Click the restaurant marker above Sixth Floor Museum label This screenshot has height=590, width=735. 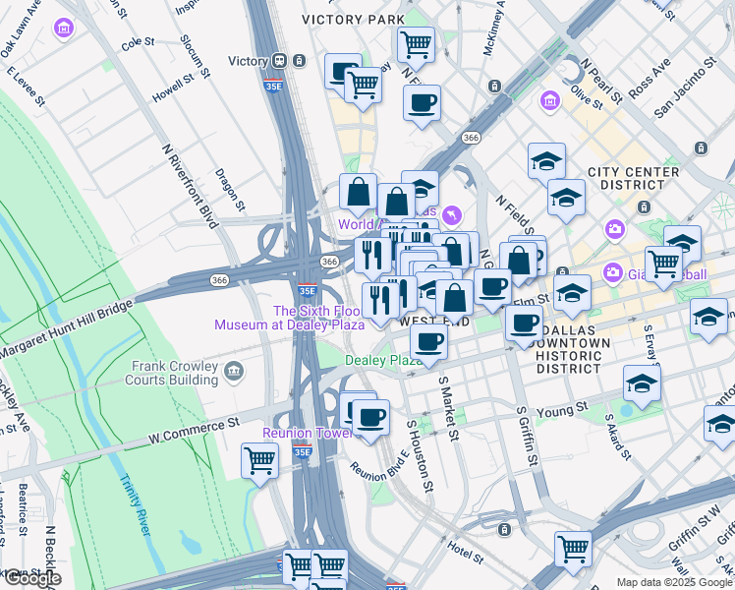tap(380, 301)
